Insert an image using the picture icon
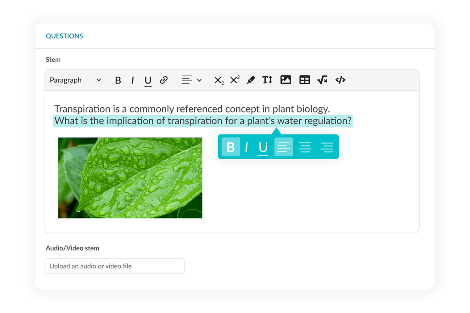470x313 pixels. click(285, 80)
